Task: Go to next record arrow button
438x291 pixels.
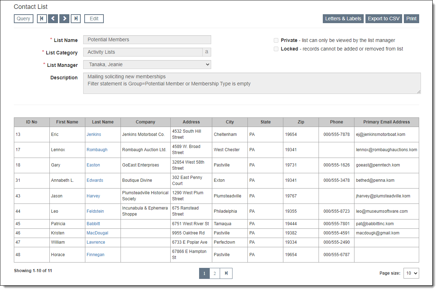Action: 64,18
